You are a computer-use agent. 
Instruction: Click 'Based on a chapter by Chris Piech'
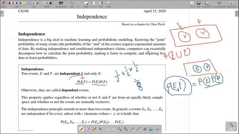coord(143,24)
